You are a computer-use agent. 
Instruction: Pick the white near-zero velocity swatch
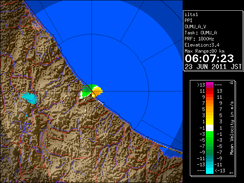[210, 128]
